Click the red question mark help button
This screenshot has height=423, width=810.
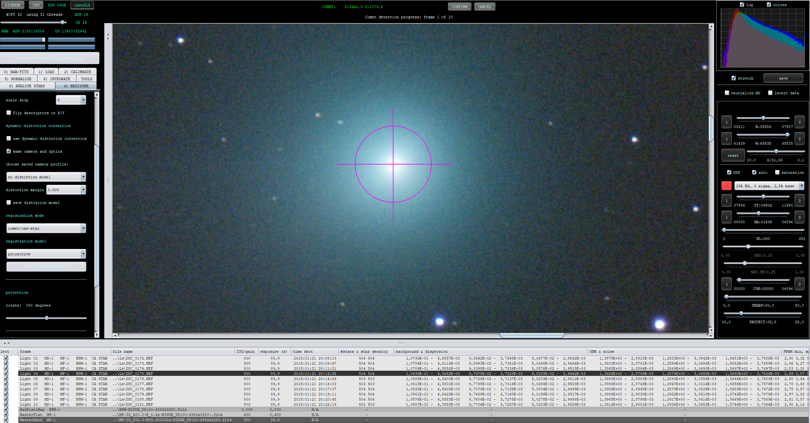(x=726, y=186)
